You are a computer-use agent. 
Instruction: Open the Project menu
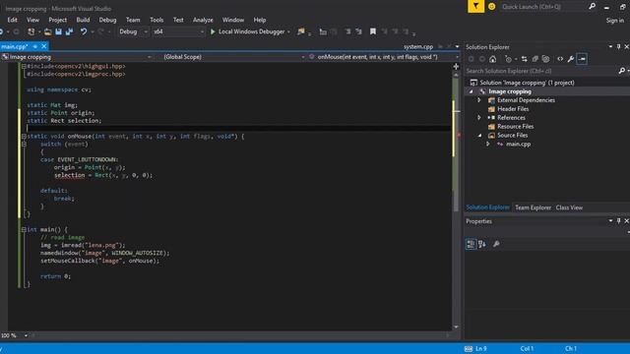click(x=57, y=20)
